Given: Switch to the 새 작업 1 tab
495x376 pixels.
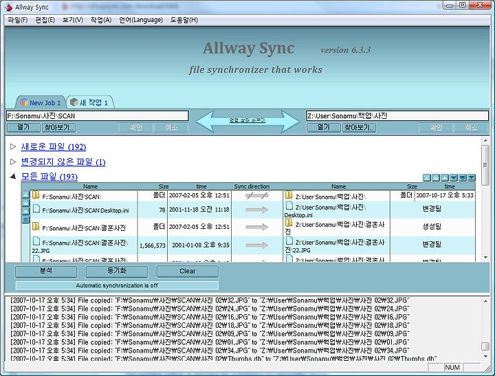Looking at the screenshot, I should click(90, 102).
